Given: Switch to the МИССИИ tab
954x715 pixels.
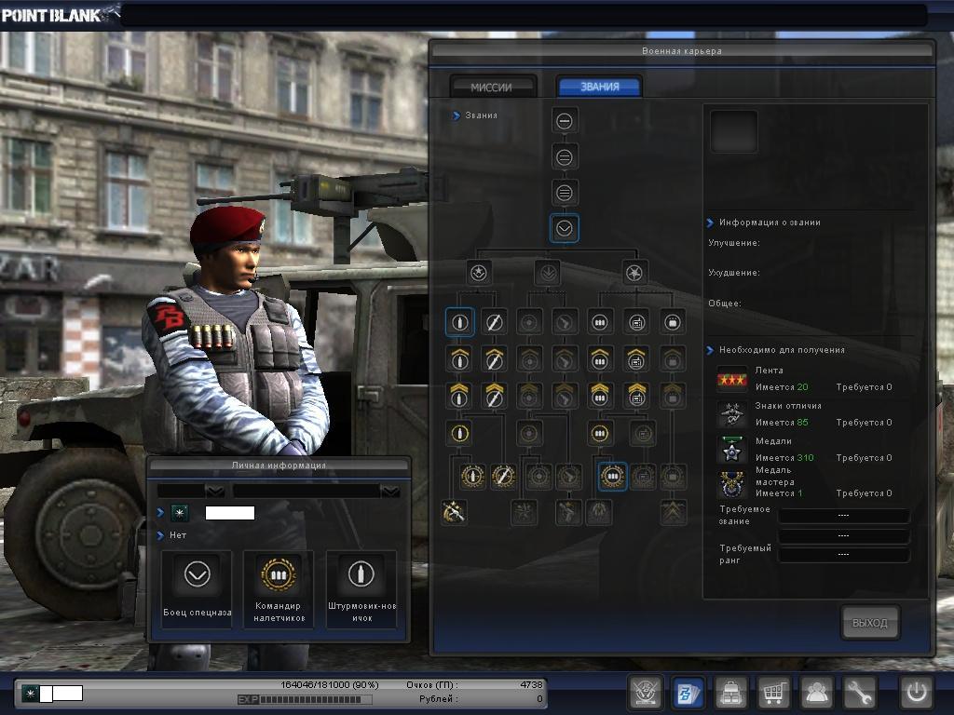Looking at the screenshot, I should click(492, 87).
